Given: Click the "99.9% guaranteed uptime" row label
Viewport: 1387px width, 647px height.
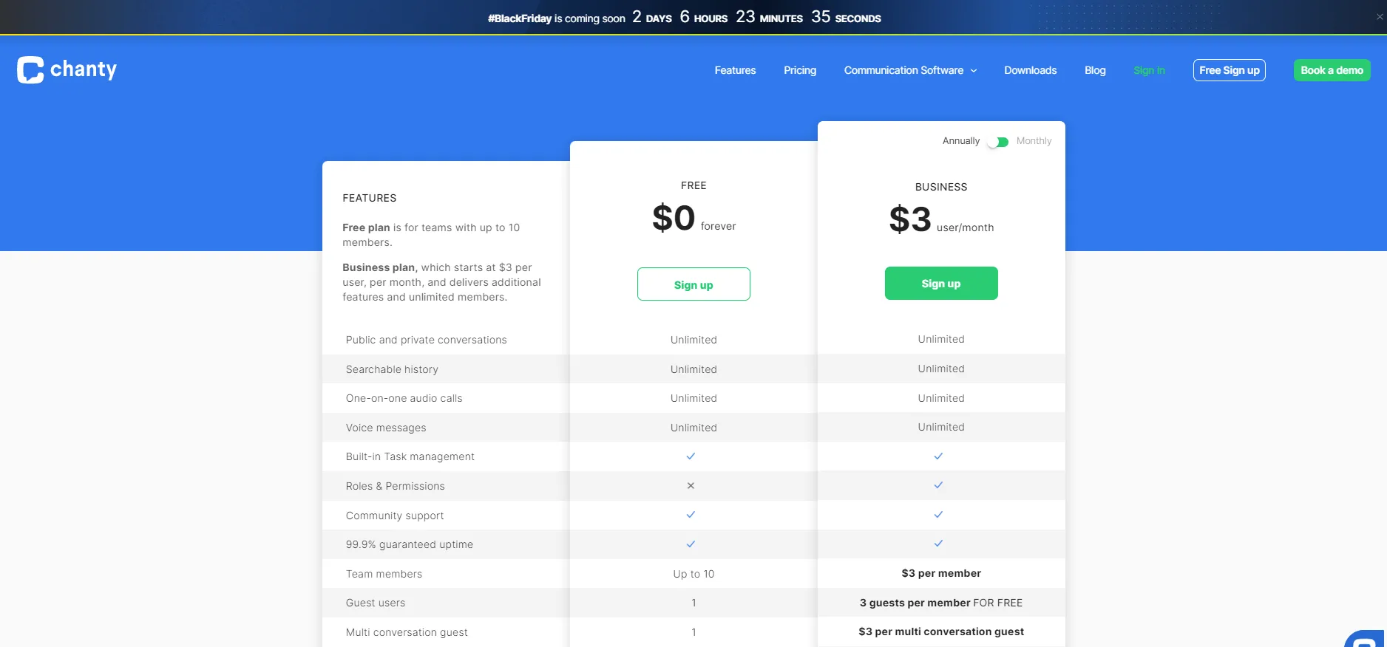Looking at the screenshot, I should pyautogui.click(x=410, y=544).
